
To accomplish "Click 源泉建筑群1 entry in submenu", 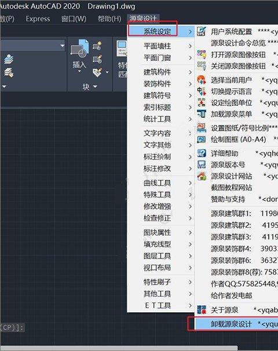I will [236, 213].
